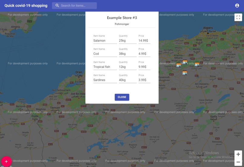The height and width of the screenshot is (167, 244).
Task: Toggle fullscreen map view
Action: click(238, 17)
